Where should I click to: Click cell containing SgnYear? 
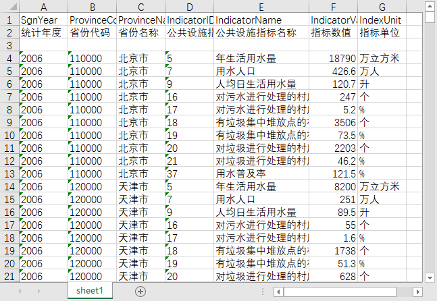43,20
